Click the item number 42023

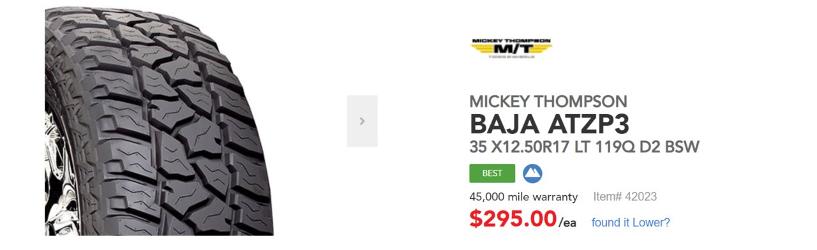click(641, 196)
